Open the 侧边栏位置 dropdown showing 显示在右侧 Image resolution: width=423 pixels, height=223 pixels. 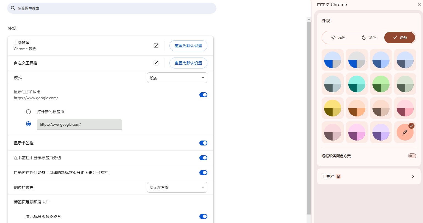tap(177, 187)
